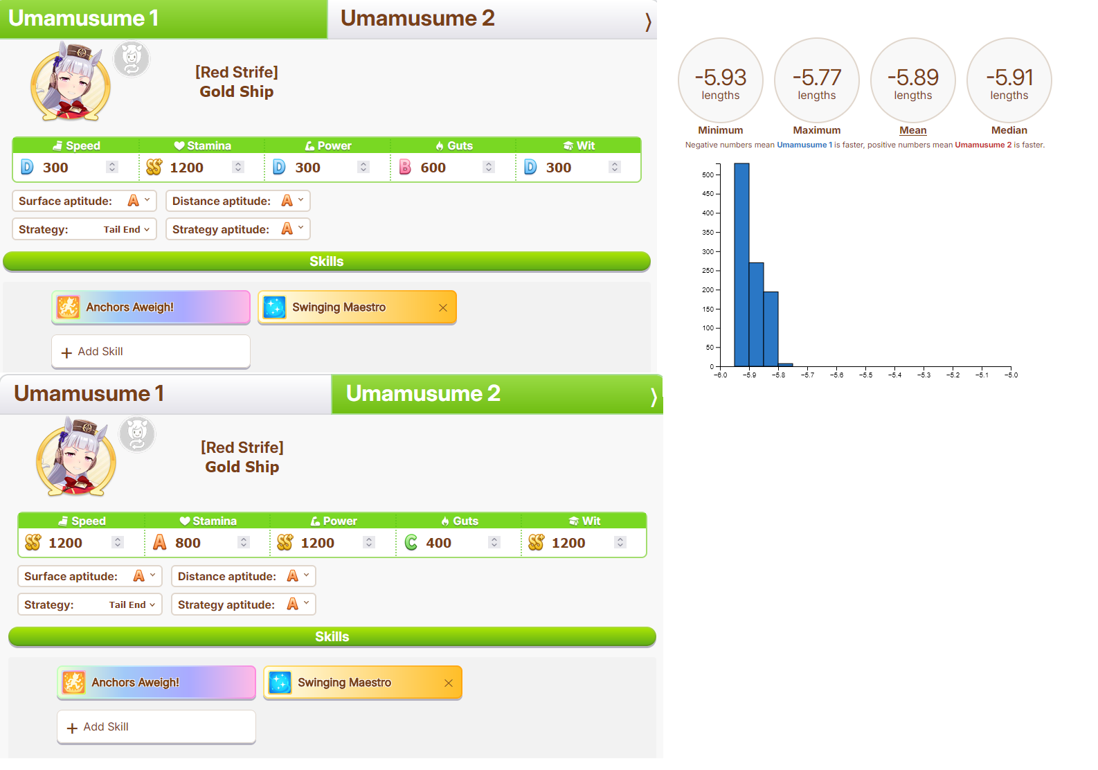Screen dimensions: 1098x770
Task: Click reset icon beside top portrait
Action: 132,60
